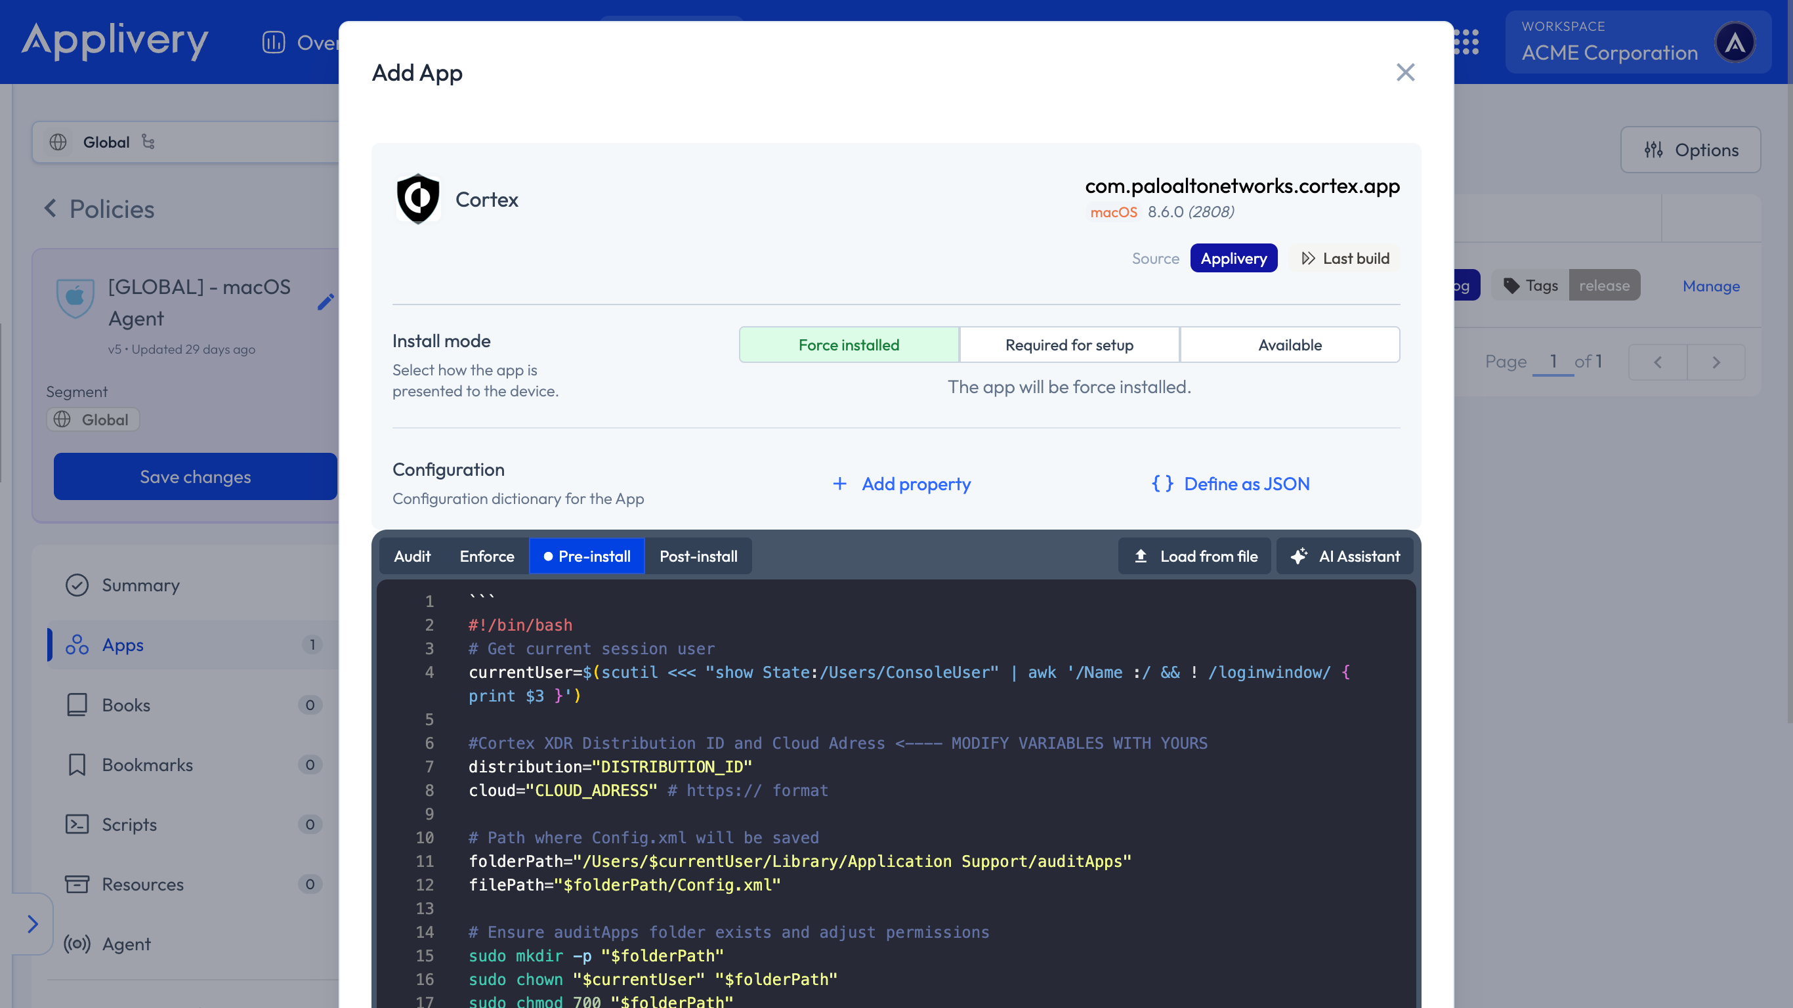The width and height of the screenshot is (1793, 1008).
Task: Click the Resources archive icon in sidebar
Action: [77, 884]
